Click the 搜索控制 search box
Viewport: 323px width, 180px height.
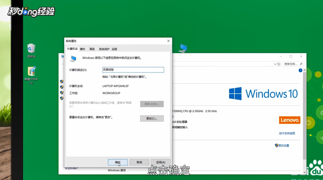[293, 64]
